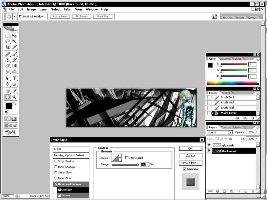The width and height of the screenshot is (267, 200).
Task: Switch foreground and background colors arrow
Action: point(15,103)
